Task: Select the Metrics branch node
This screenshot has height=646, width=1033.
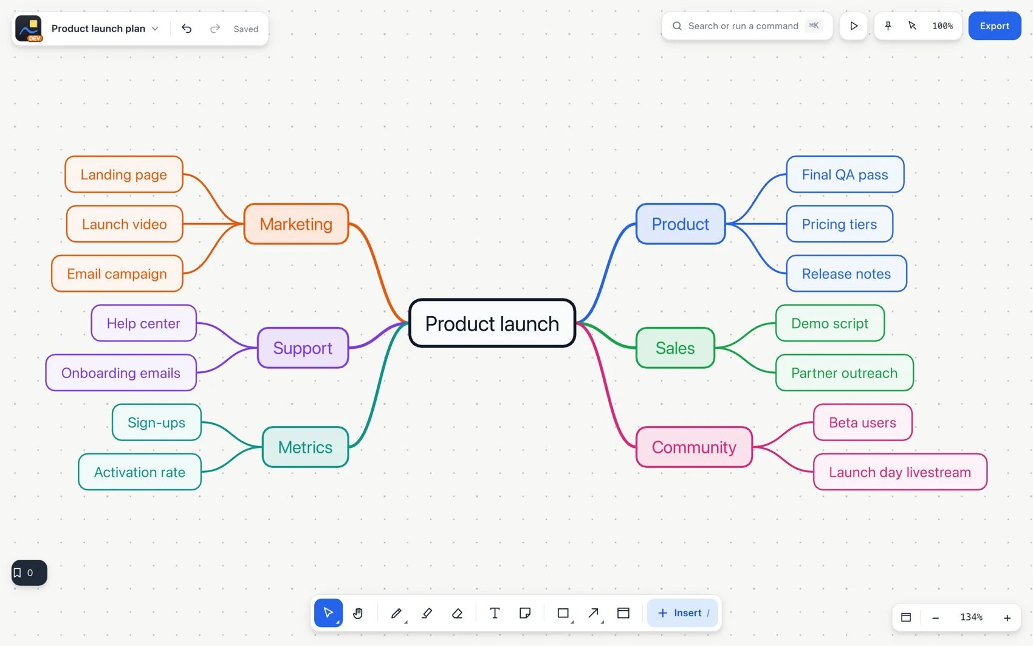Action: pyautogui.click(x=305, y=447)
